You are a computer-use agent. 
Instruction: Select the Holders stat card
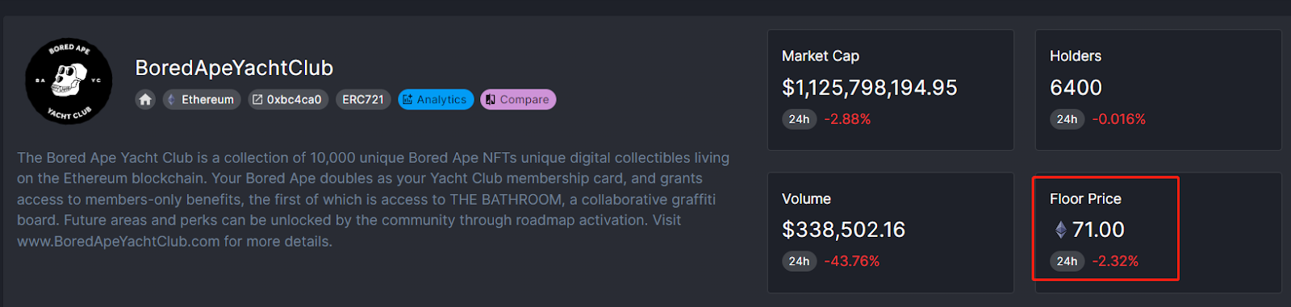tap(1159, 90)
